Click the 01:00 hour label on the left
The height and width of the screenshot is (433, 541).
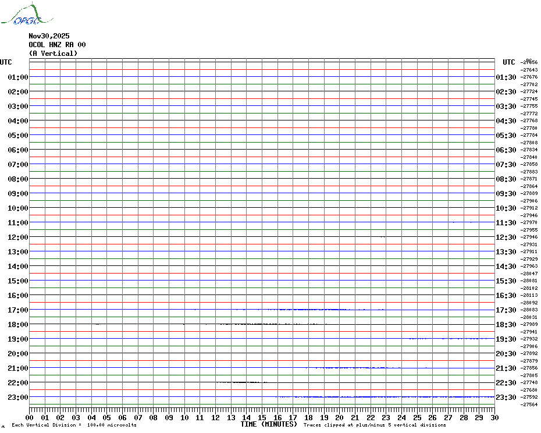[18, 77]
